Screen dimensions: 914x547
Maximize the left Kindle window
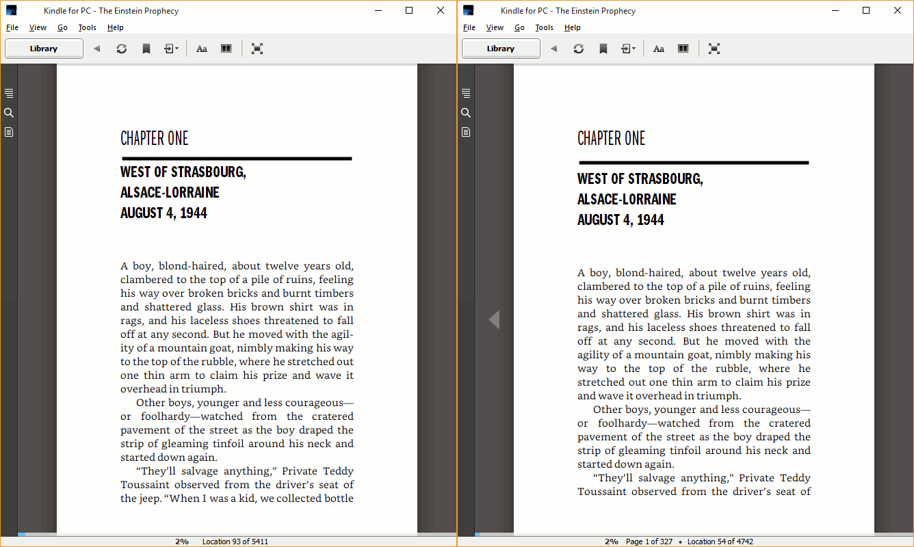point(409,10)
